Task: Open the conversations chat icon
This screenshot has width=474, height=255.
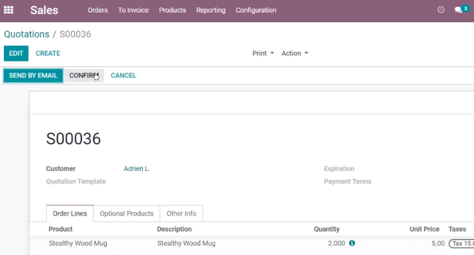Action: pyautogui.click(x=459, y=10)
